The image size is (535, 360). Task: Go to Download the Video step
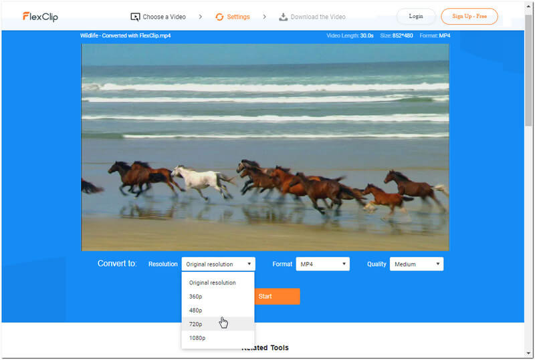click(x=312, y=17)
